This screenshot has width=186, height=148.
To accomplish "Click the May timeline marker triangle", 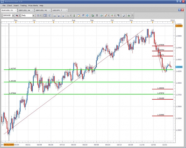I will 16,23.
